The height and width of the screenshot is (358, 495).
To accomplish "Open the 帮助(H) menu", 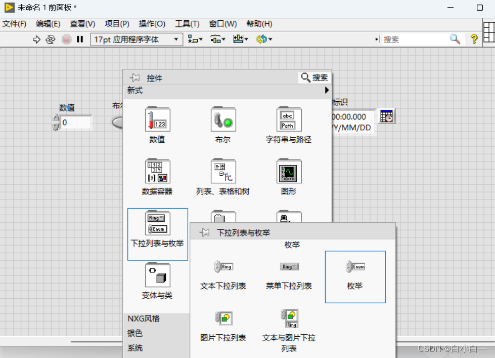I will click(259, 24).
